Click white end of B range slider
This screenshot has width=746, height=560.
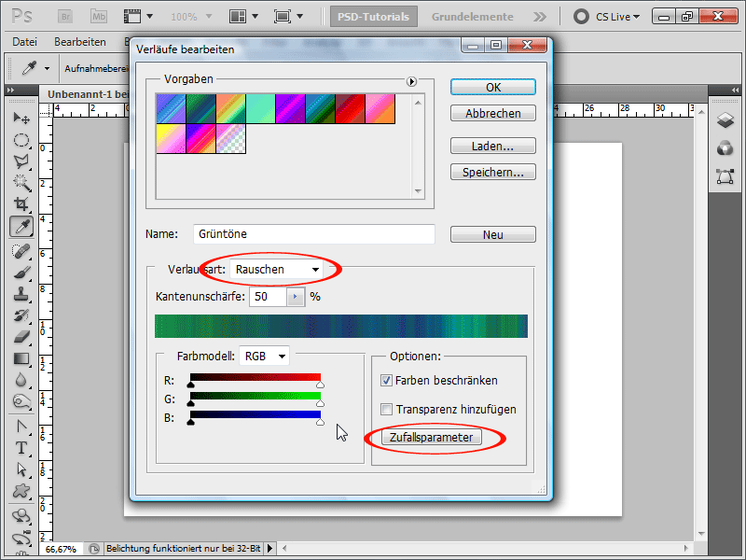[320, 422]
